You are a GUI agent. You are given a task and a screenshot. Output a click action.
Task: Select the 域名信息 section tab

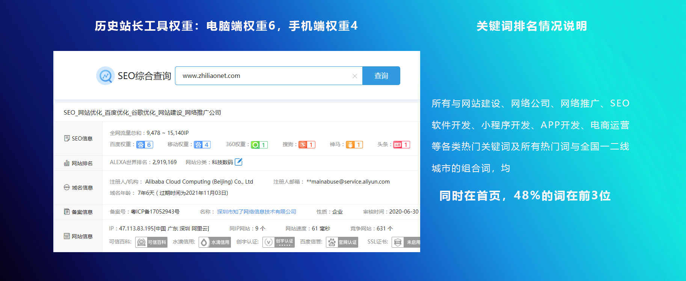(x=78, y=188)
